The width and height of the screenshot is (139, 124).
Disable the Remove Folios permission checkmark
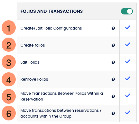coord(128,79)
